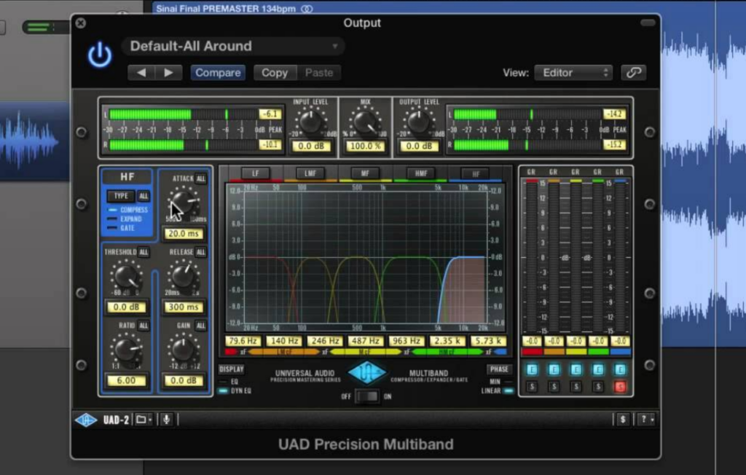Toggle the ALL button next to TYPE
This screenshot has width=746, height=475.
(144, 196)
